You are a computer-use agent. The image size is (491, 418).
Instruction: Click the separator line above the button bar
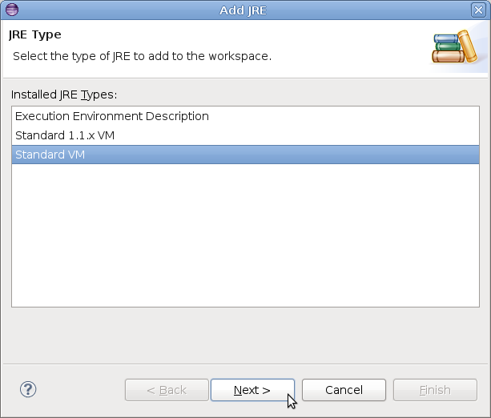[x=245, y=361]
